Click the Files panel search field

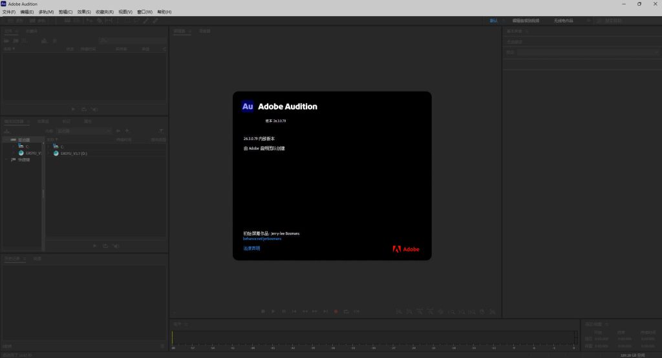[133, 41]
